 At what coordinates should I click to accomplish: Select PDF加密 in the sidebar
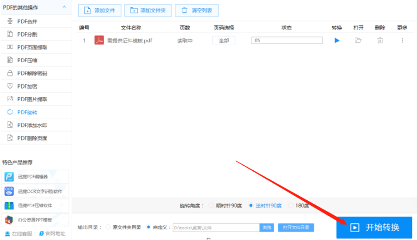coord(36,86)
